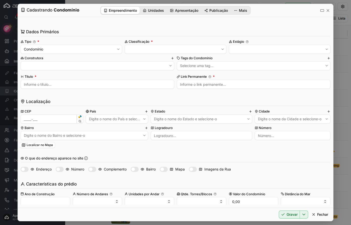Turn on the Mapa switch
This screenshot has width=351, height=225.
(x=164, y=169)
